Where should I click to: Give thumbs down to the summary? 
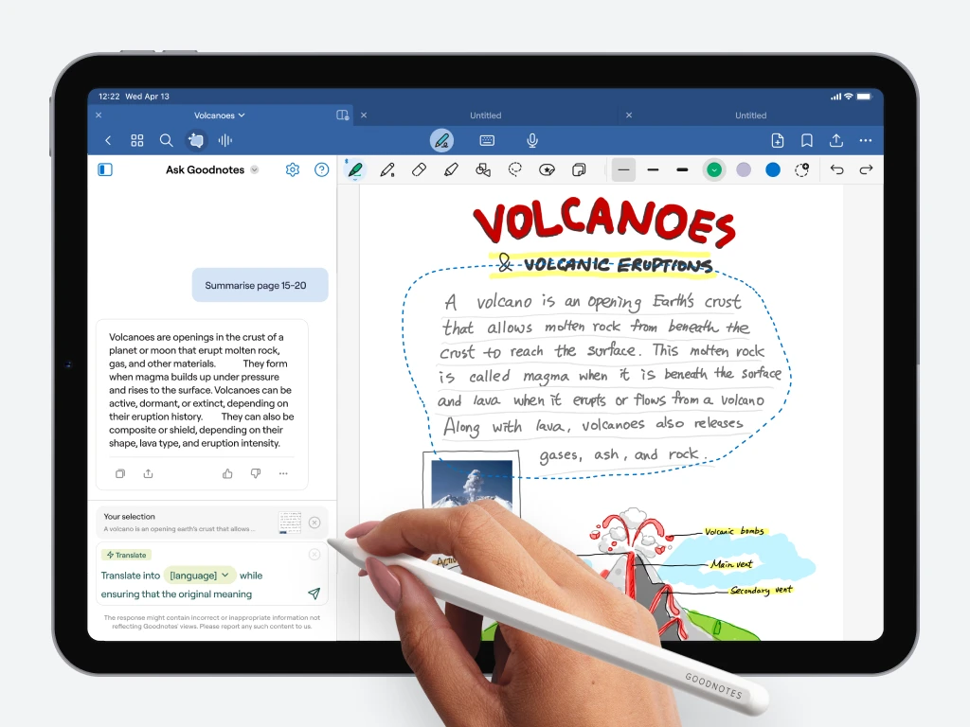tap(256, 473)
